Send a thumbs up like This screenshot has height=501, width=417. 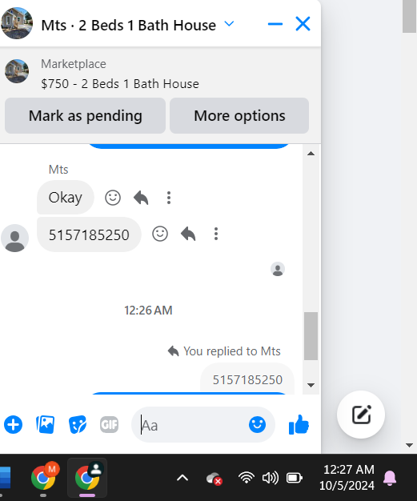point(299,425)
